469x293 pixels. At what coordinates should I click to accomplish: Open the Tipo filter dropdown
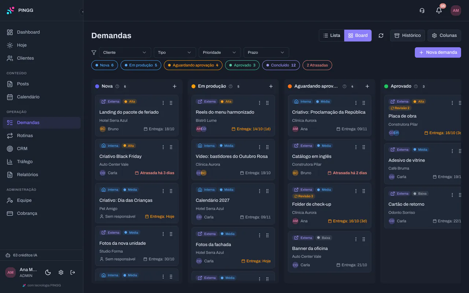click(x=175, y=52)
